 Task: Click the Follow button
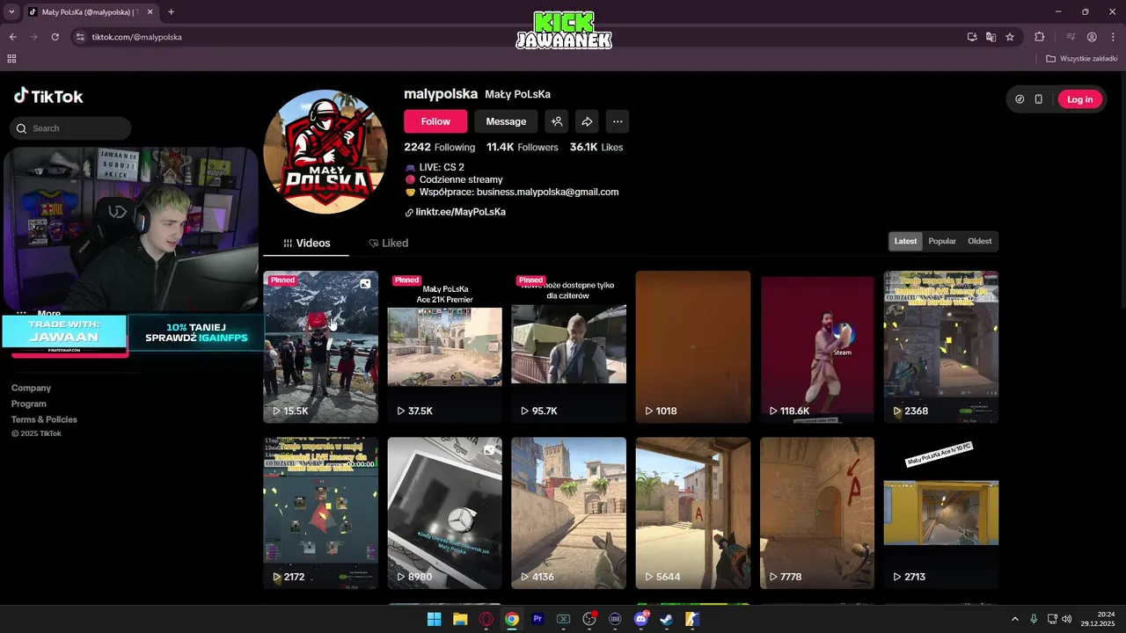point(435,121)
